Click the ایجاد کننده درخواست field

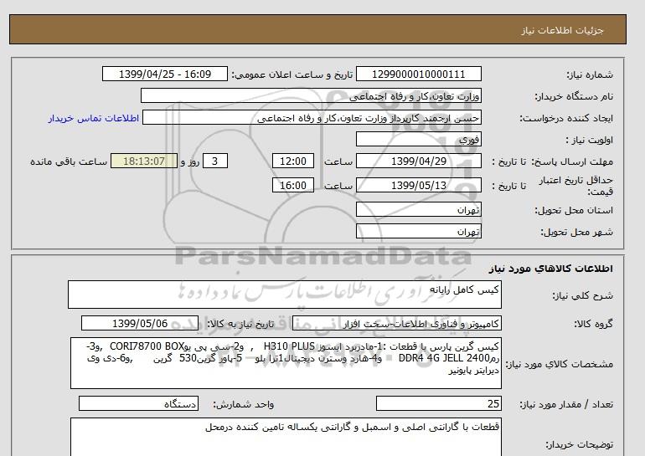tap(312, 117)
